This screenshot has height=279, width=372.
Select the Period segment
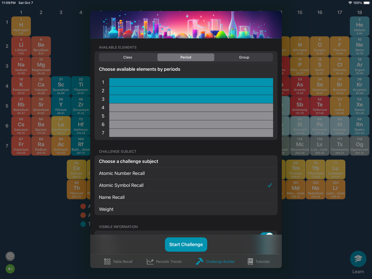pos(186,57)
